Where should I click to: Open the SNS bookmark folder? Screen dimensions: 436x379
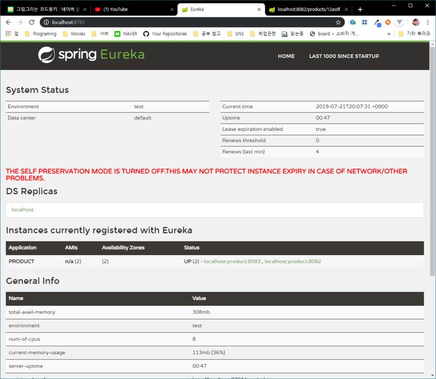click(x=236, y=34)
